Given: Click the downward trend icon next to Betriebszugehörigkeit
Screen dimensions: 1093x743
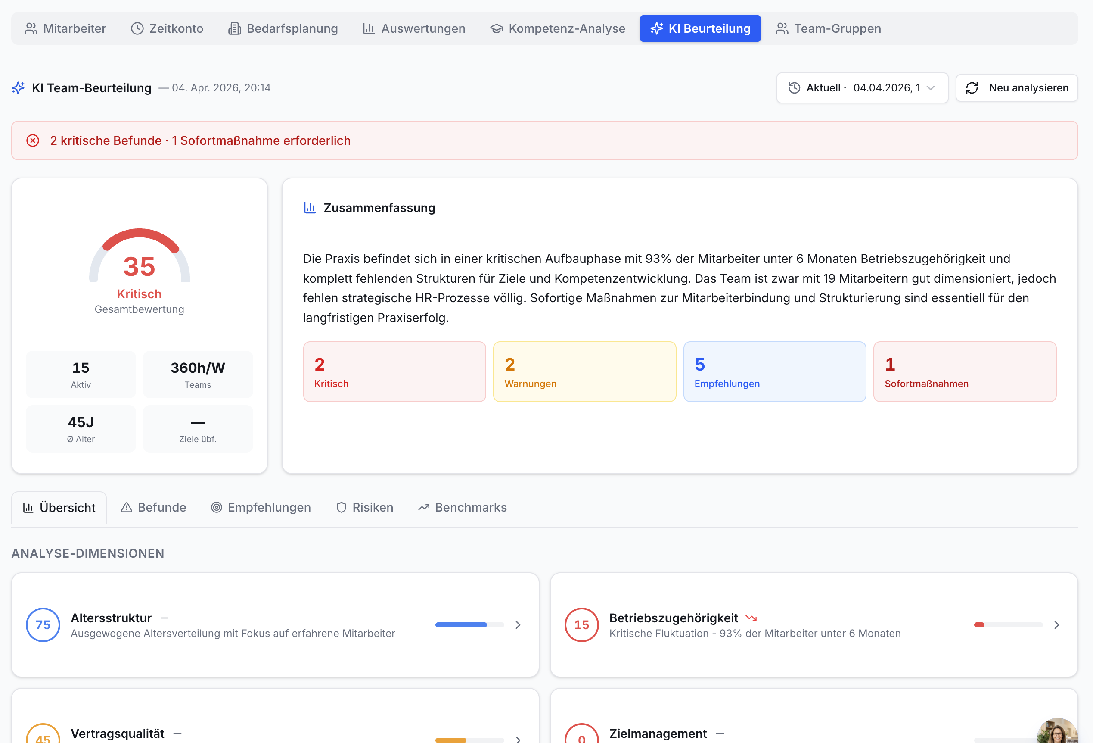Looking at the screenshot, I should [x=751, y=618].
